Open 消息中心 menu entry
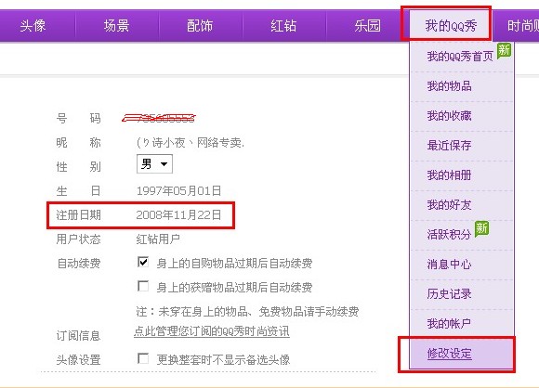Image resolution: width=539 pixels, height=388 pixels. [x=449, y=264]
